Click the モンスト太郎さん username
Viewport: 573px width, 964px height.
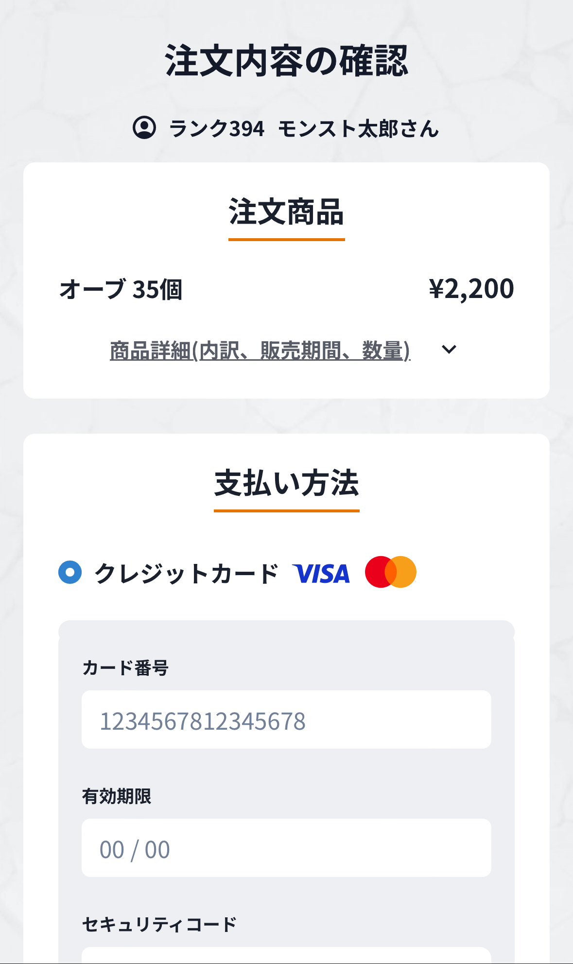coord(359,129)
